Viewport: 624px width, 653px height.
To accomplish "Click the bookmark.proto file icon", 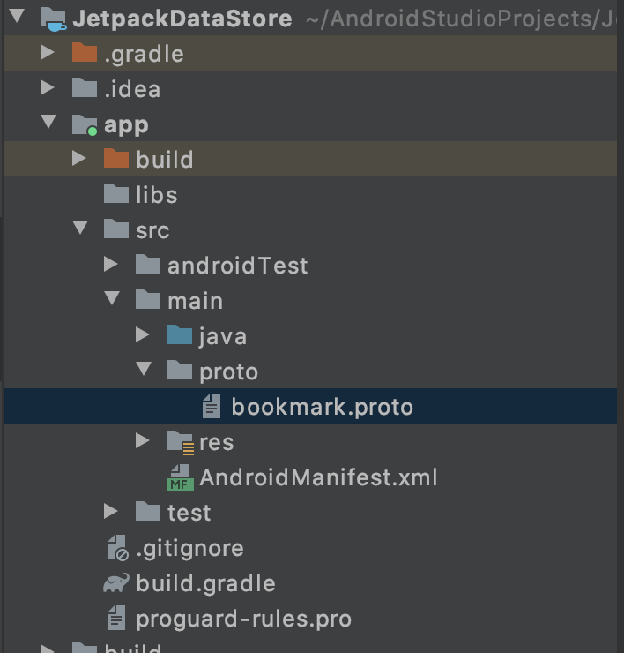I will [x=212, y=406].
